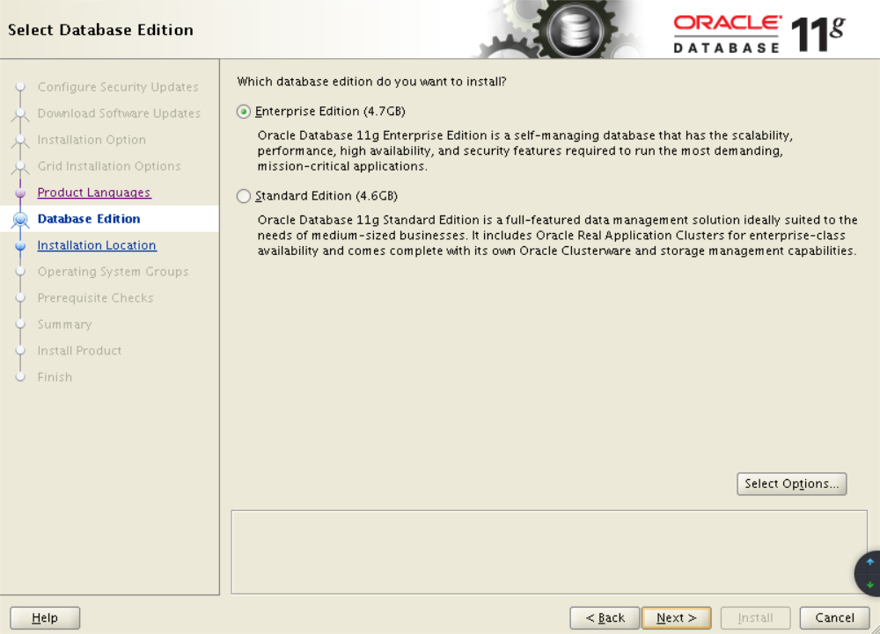Select Standard Edition radio button
The height and width of the screenshot is (634, 880).
[243, 196]
